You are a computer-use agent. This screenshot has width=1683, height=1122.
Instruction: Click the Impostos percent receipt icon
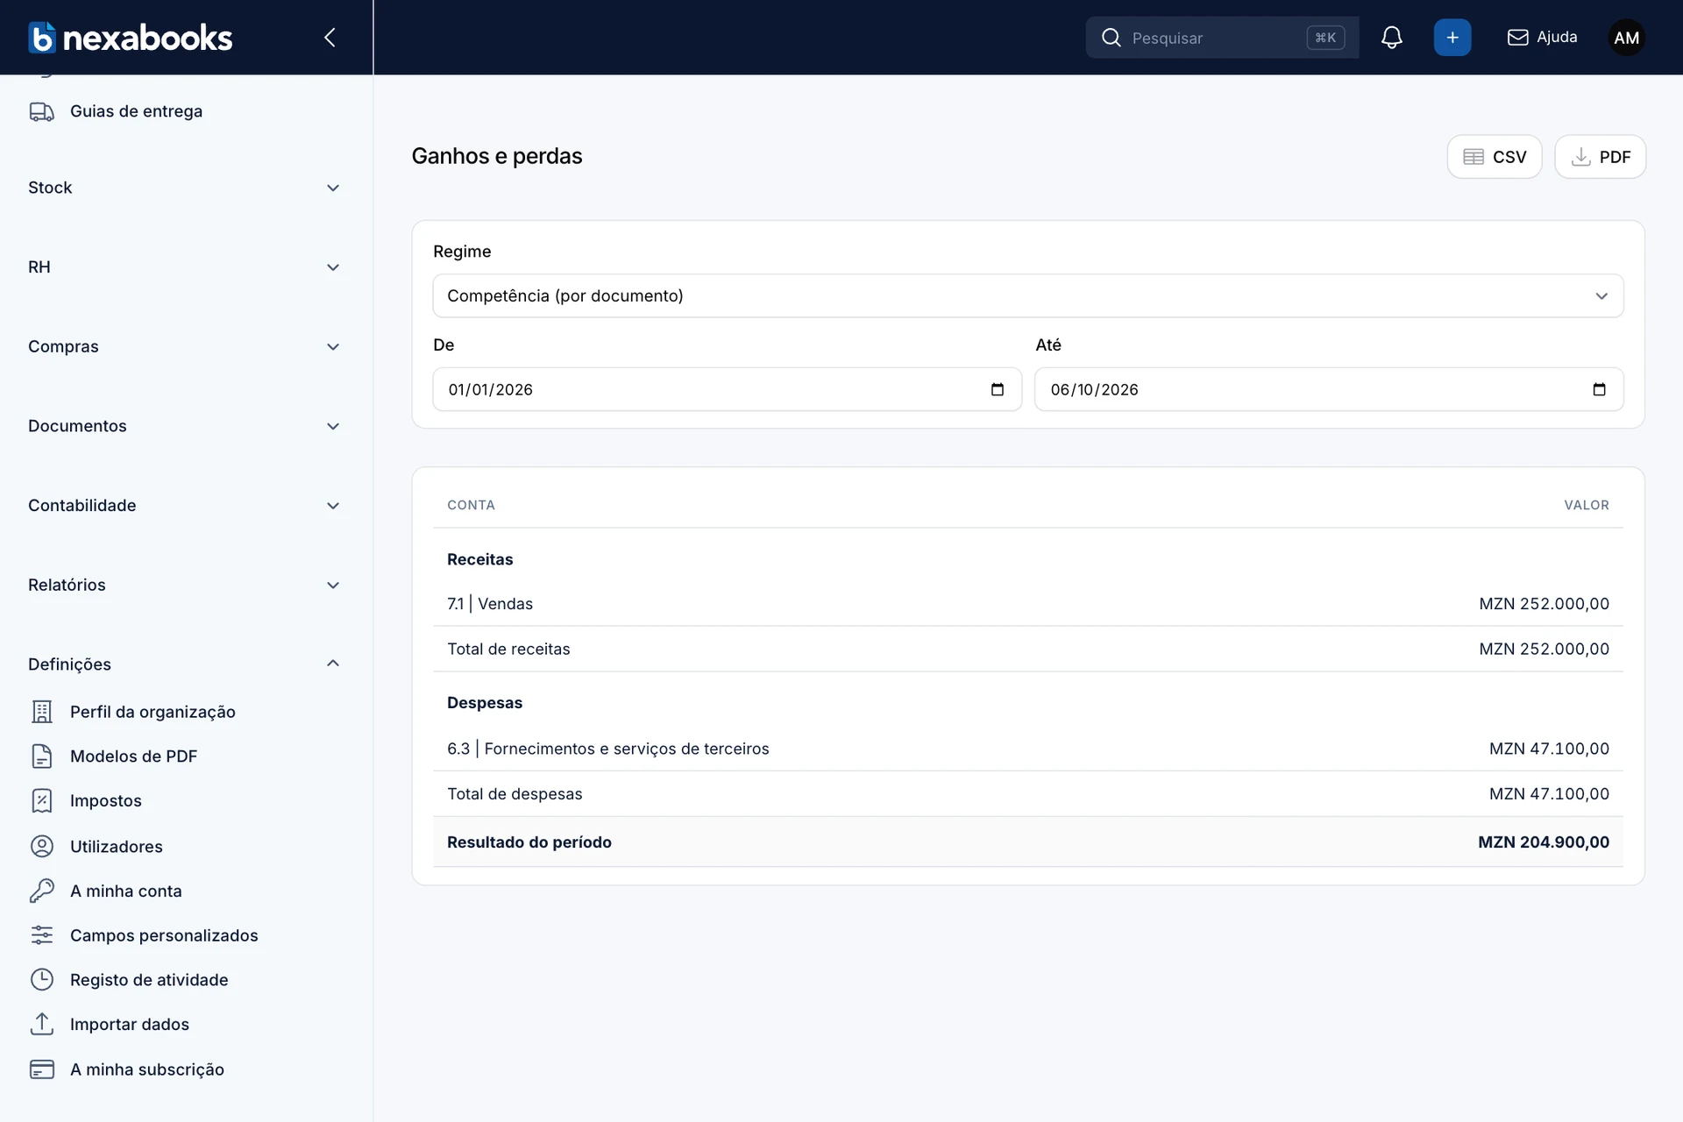pyautogui.click(x=42, y=801)
